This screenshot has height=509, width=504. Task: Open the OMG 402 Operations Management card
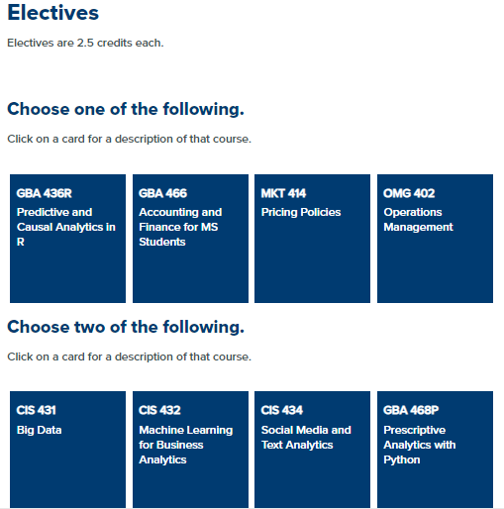click(435, 239)
